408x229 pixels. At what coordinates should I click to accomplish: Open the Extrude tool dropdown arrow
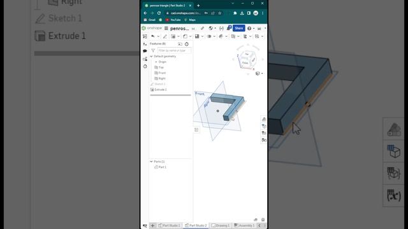point(178,36)
